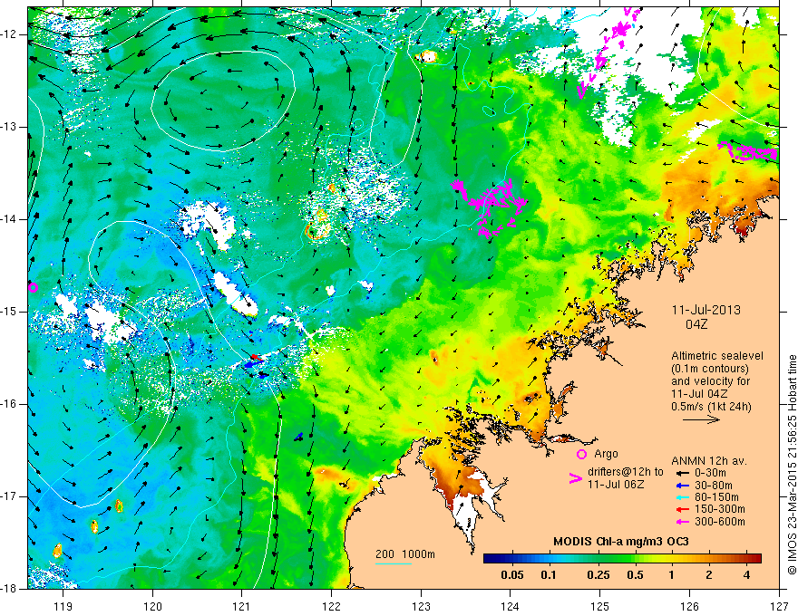Click the longitude axis label 125

(600, 606)
